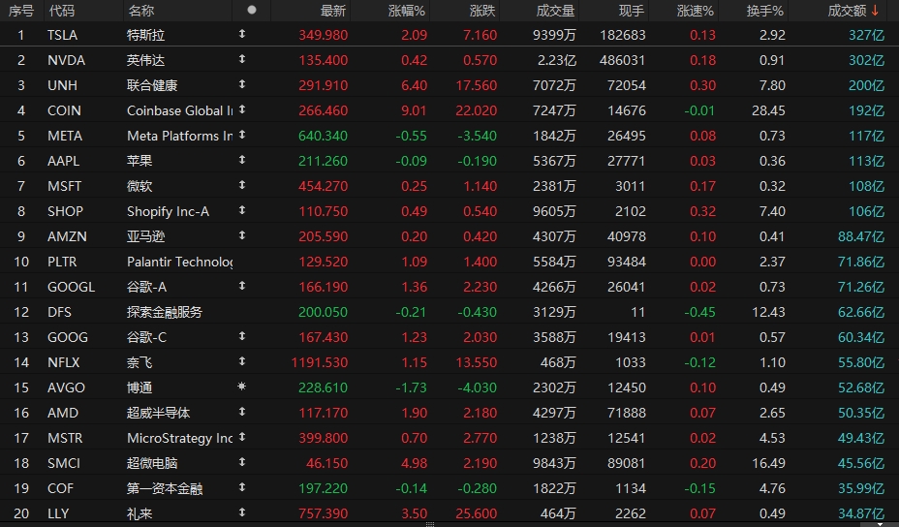Click the up-down arrow icon in MSTR row
The width and height of the screenshot is (899, 527).
[242, 437]
